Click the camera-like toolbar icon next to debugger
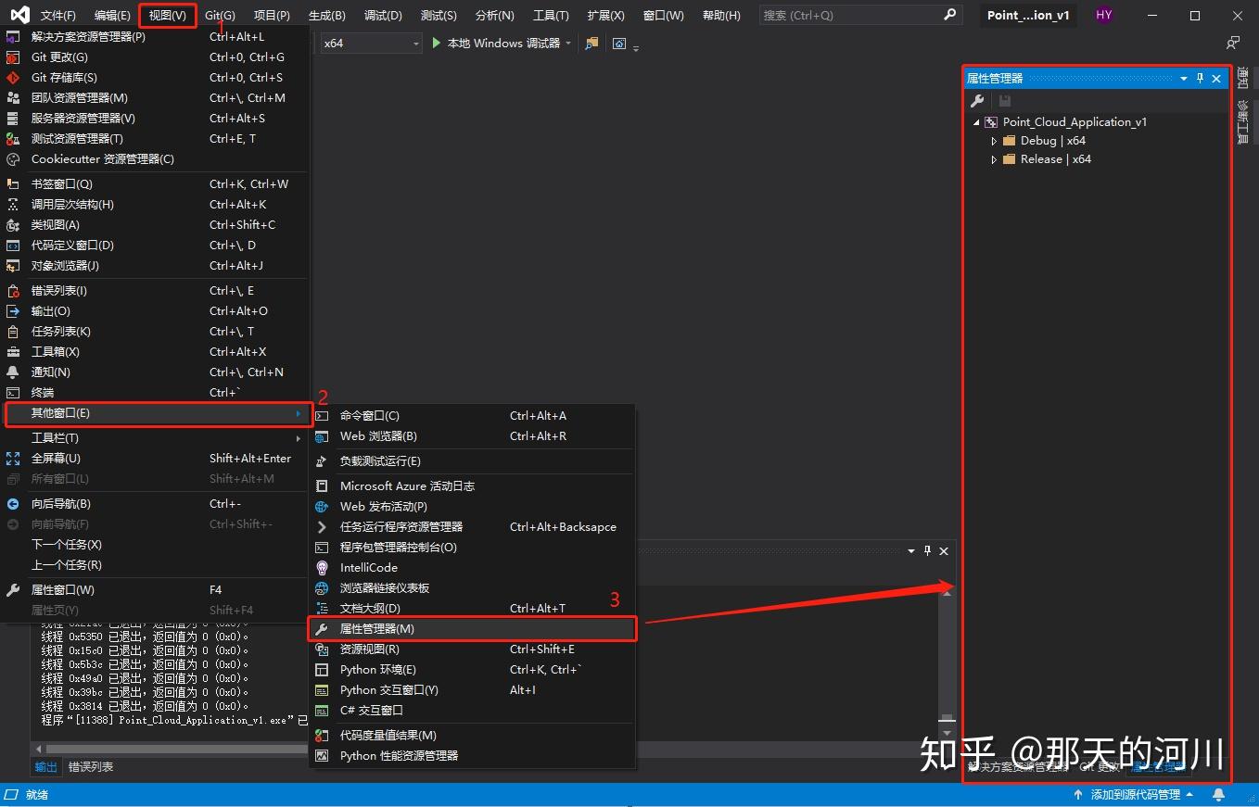 click(x=619, y=43)
